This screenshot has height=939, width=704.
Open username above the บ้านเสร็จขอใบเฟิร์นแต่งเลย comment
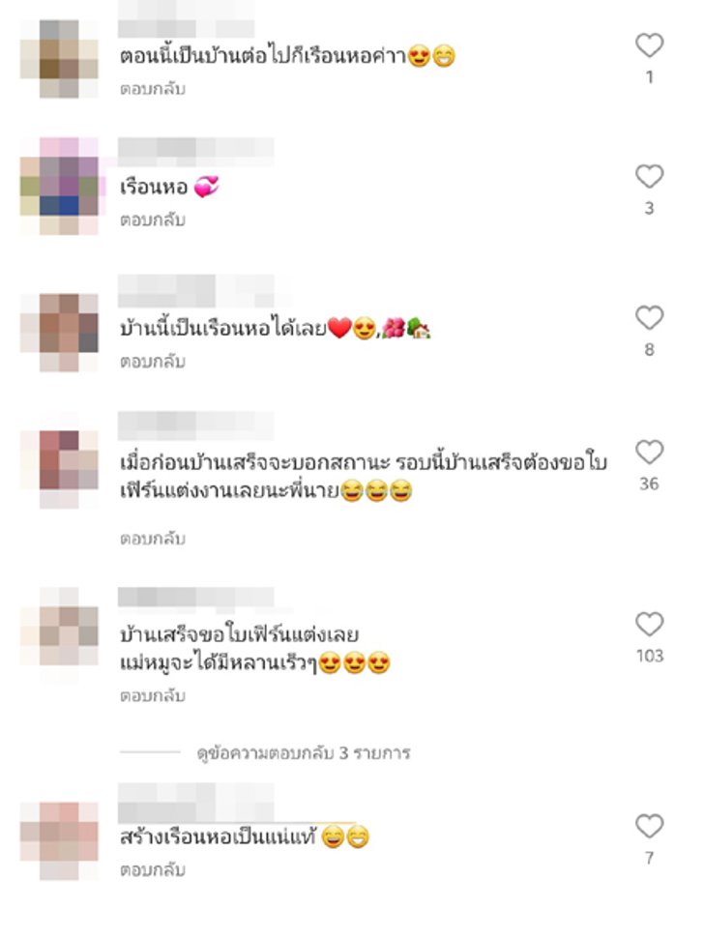click(195, 598)
